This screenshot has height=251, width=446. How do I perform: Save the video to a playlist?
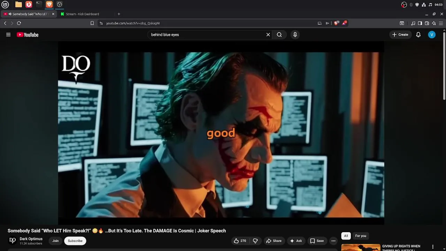[317, 241]
